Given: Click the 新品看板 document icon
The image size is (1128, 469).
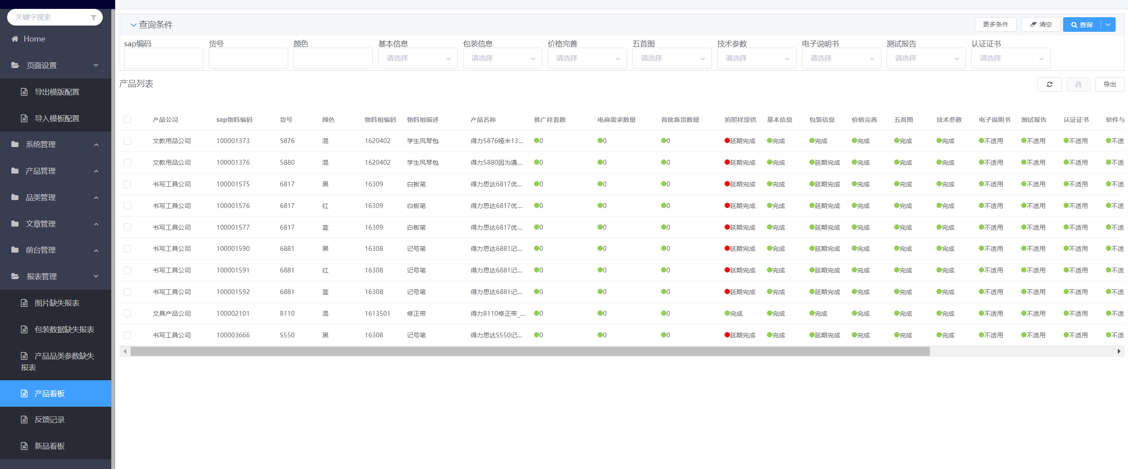Looking at the screenshot, I should (24, 446).
